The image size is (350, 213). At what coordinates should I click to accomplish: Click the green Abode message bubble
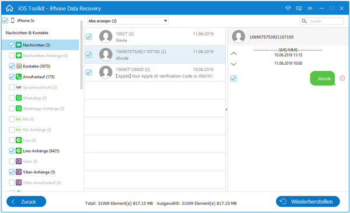pos(323,79)
